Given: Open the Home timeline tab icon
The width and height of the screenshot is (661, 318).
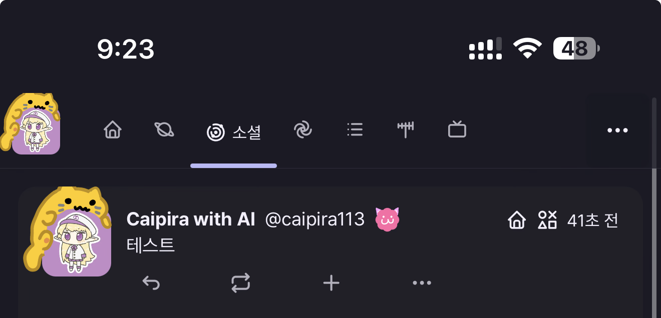Looking at the screenshot, I should coord(113,130).
